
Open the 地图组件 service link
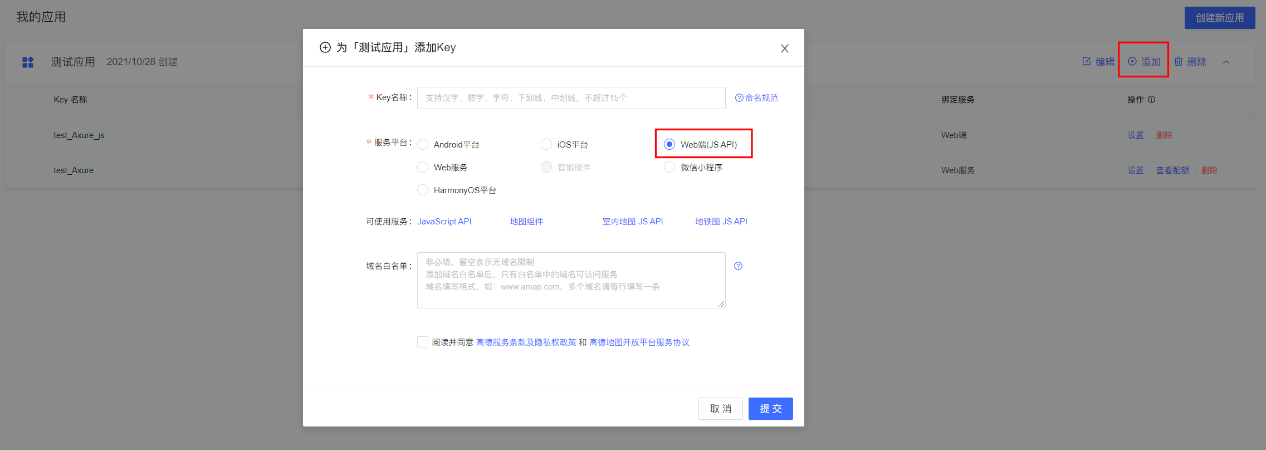[x=526, y=222]
